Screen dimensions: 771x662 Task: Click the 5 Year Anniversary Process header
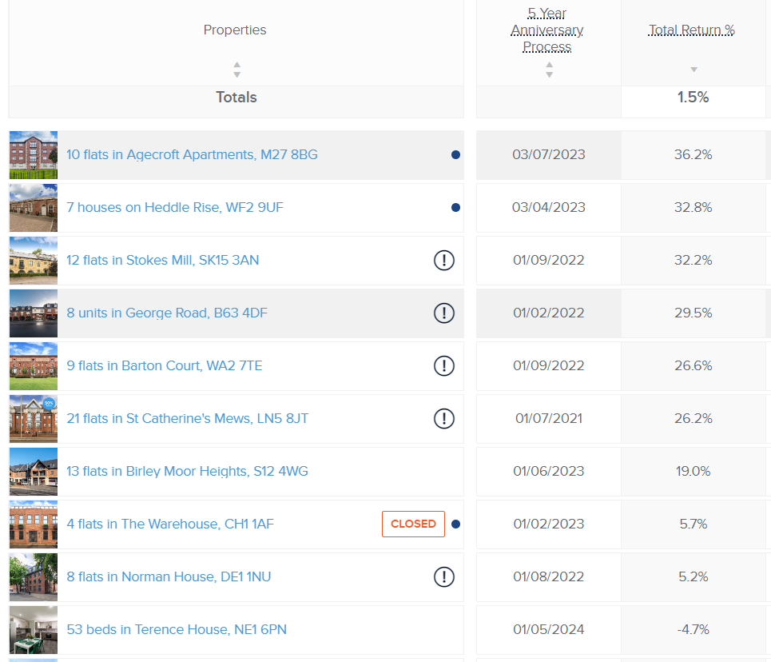(x=547, y=31)
